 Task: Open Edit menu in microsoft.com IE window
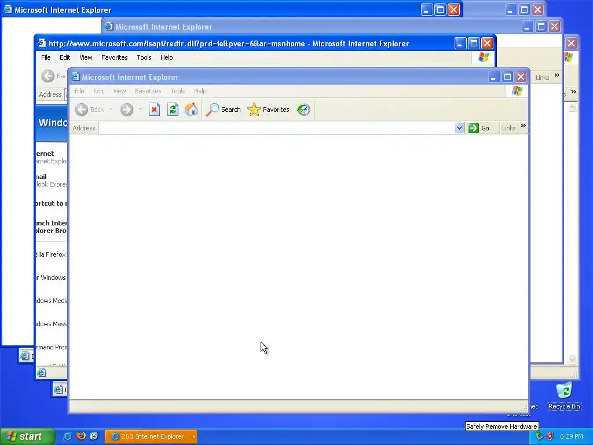(65, 57)
